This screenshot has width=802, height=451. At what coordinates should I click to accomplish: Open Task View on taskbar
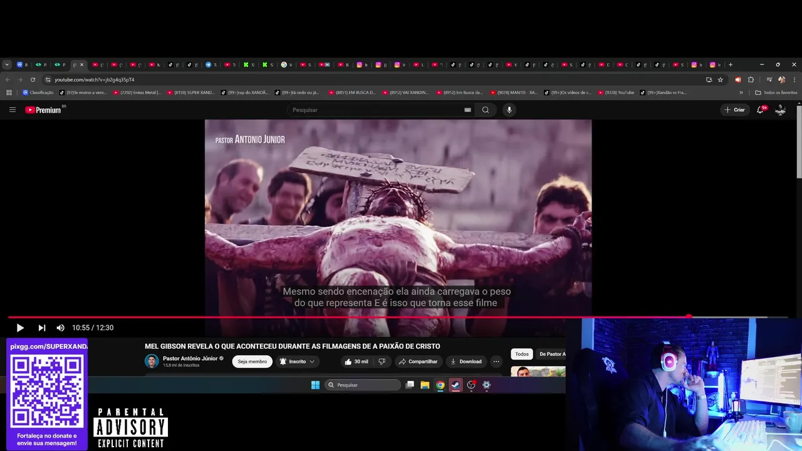410,385
